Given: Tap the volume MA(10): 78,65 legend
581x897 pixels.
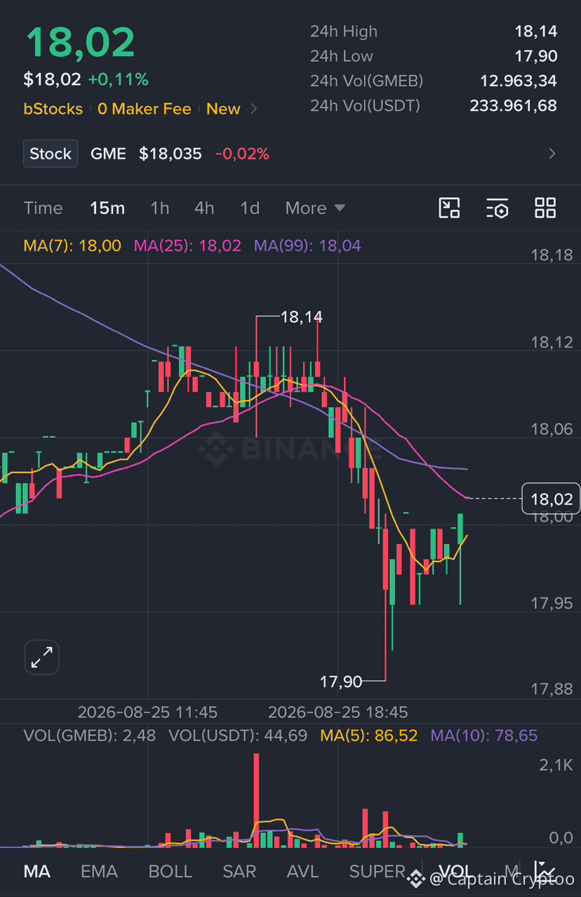Looking at the screenshot, I should [484, 736].
